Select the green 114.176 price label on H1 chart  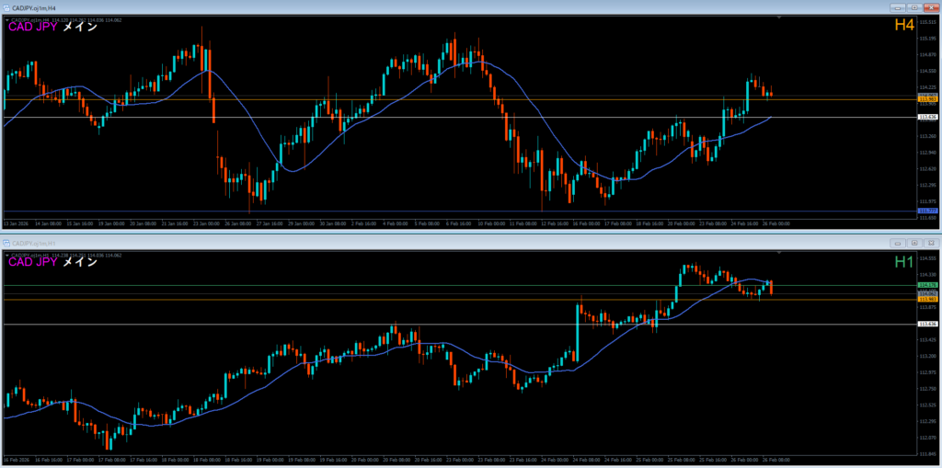pyautogui.click(x=927, y=285)
